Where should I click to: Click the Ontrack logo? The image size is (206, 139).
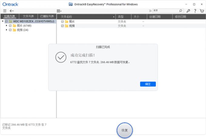coord(11,4)
